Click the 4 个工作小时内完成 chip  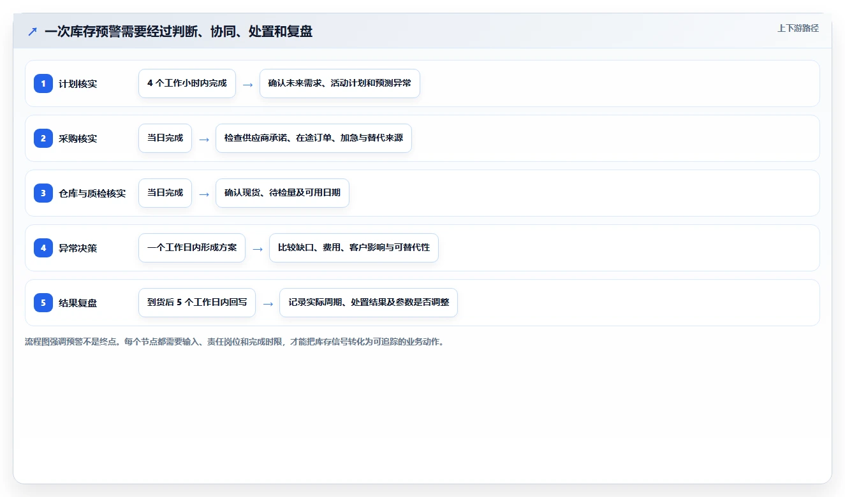pos(187,83)
